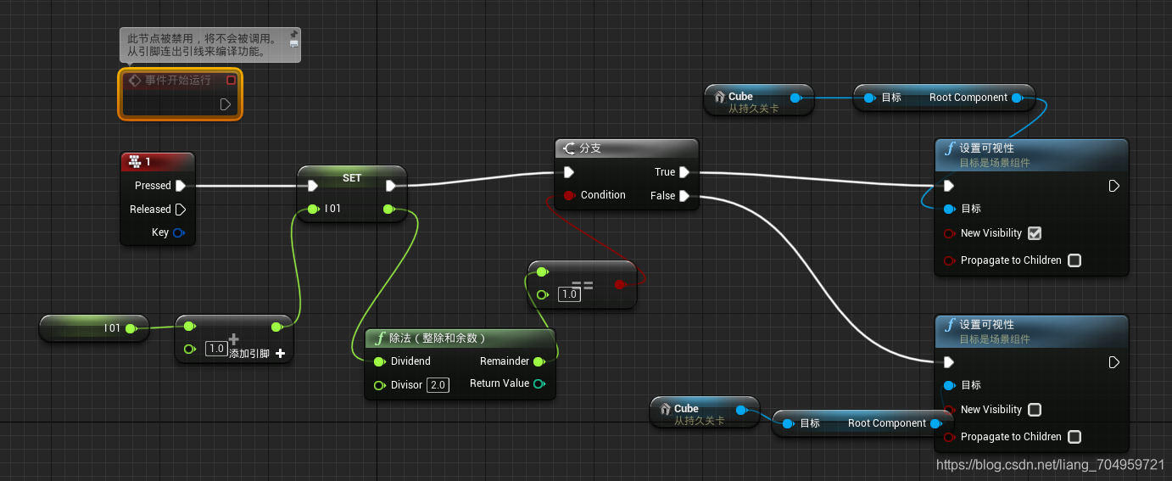Click the keyboard icon on the 1 key node

click(133, 162)
